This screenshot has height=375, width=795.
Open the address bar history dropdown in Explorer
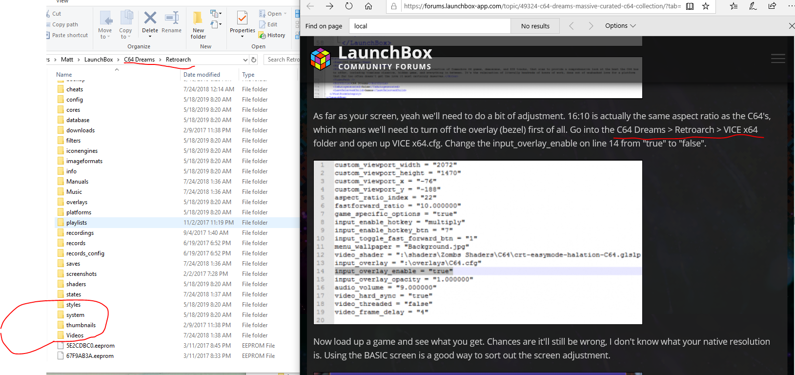(245, 60)
